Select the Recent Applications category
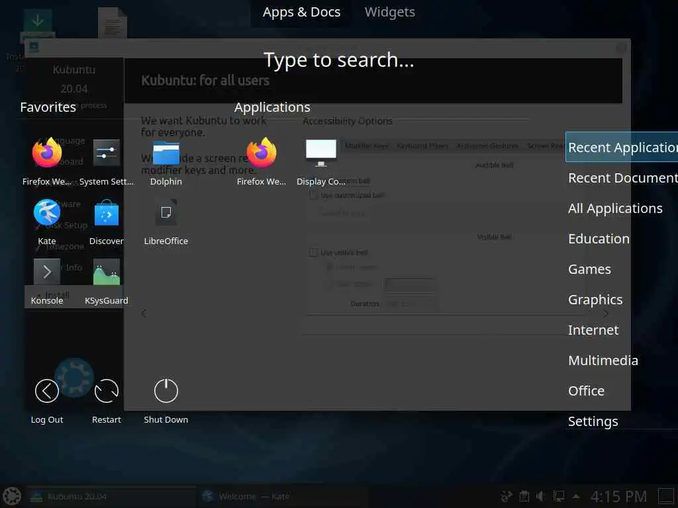The width and height of the screenshot is (678, 508). (622, 148)
